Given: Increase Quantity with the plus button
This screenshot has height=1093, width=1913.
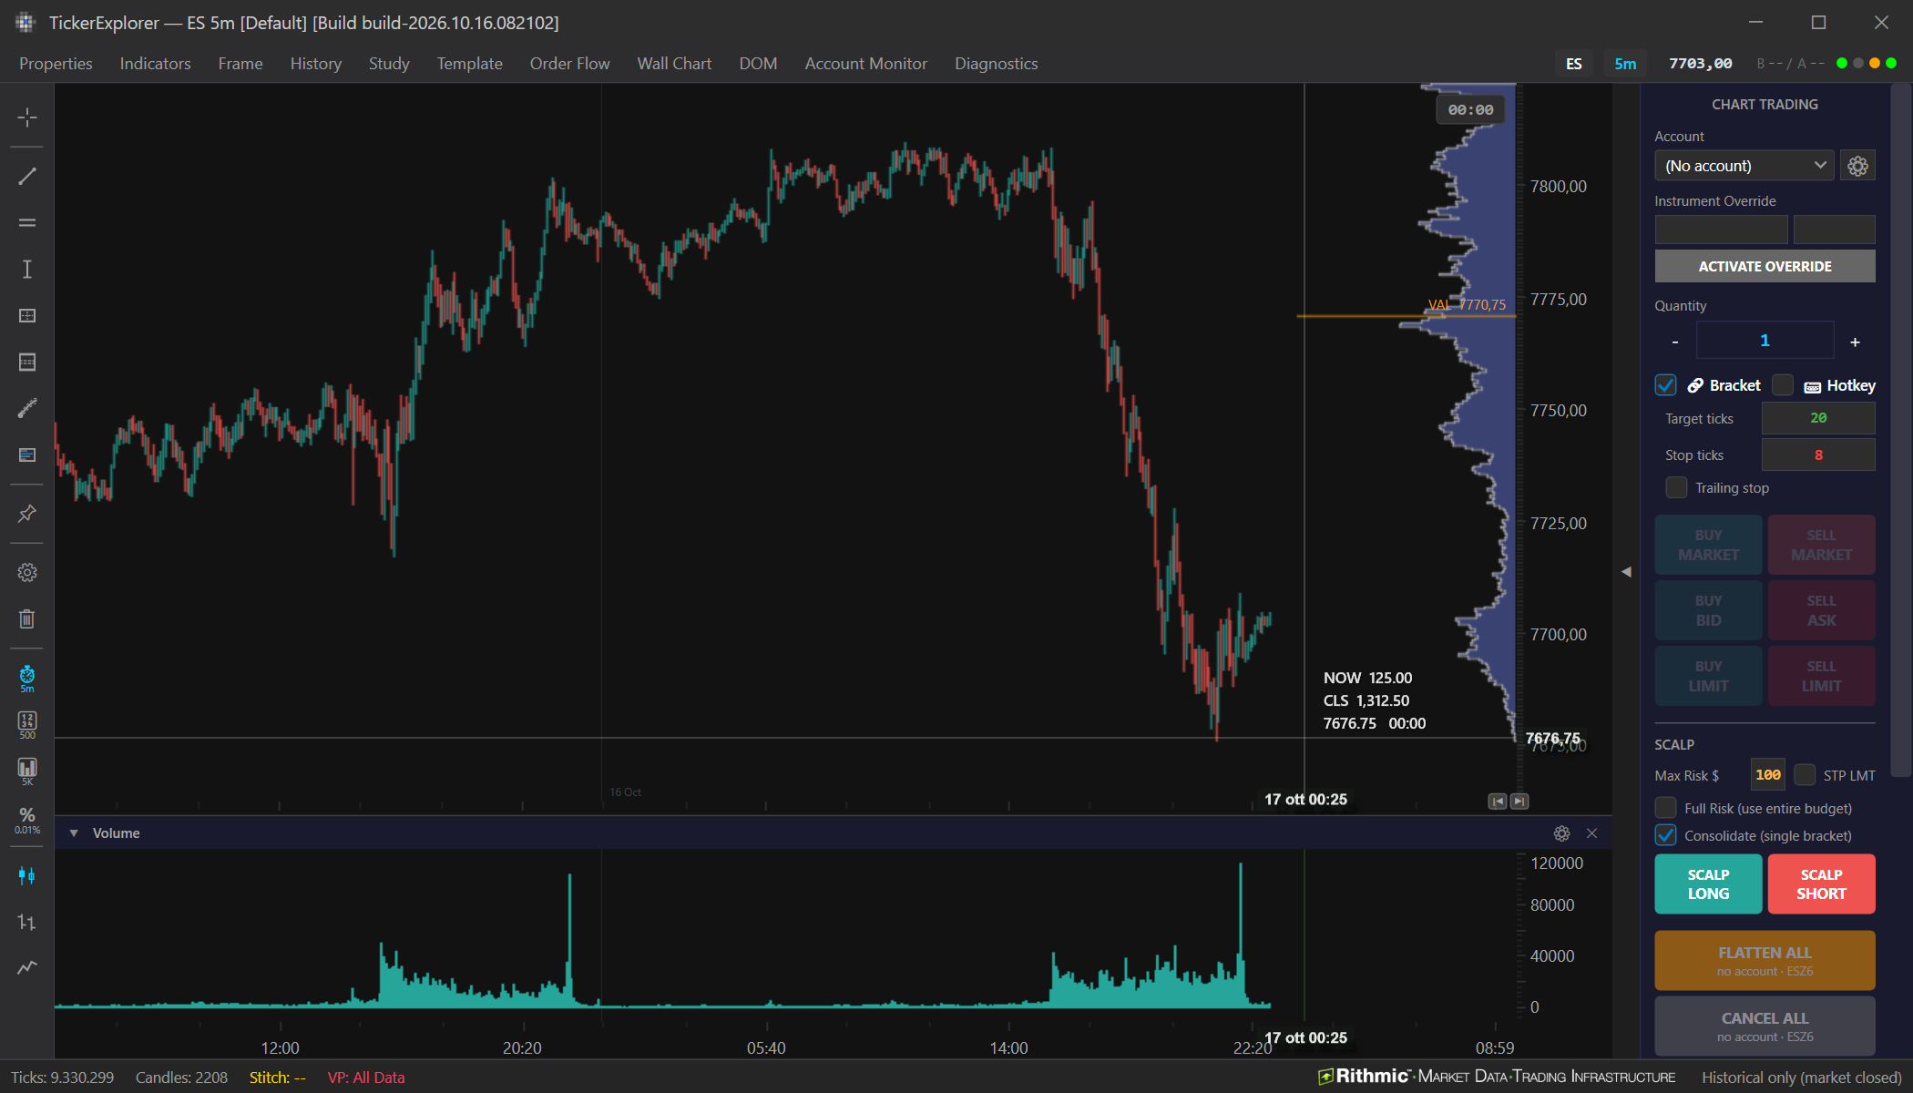Looking at the screenshot, I should coord(1855,342).
